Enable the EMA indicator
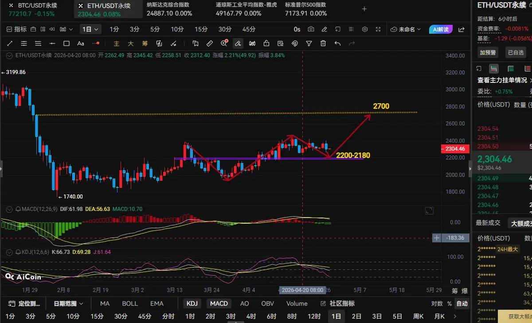 tap(157, 304)
